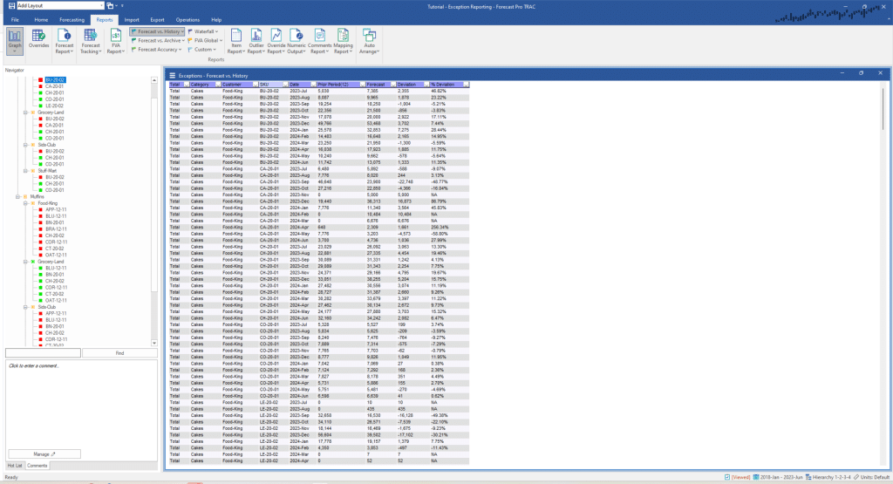Open the FVA Report
Screen dimensions: 893x484
click(116, 41)
